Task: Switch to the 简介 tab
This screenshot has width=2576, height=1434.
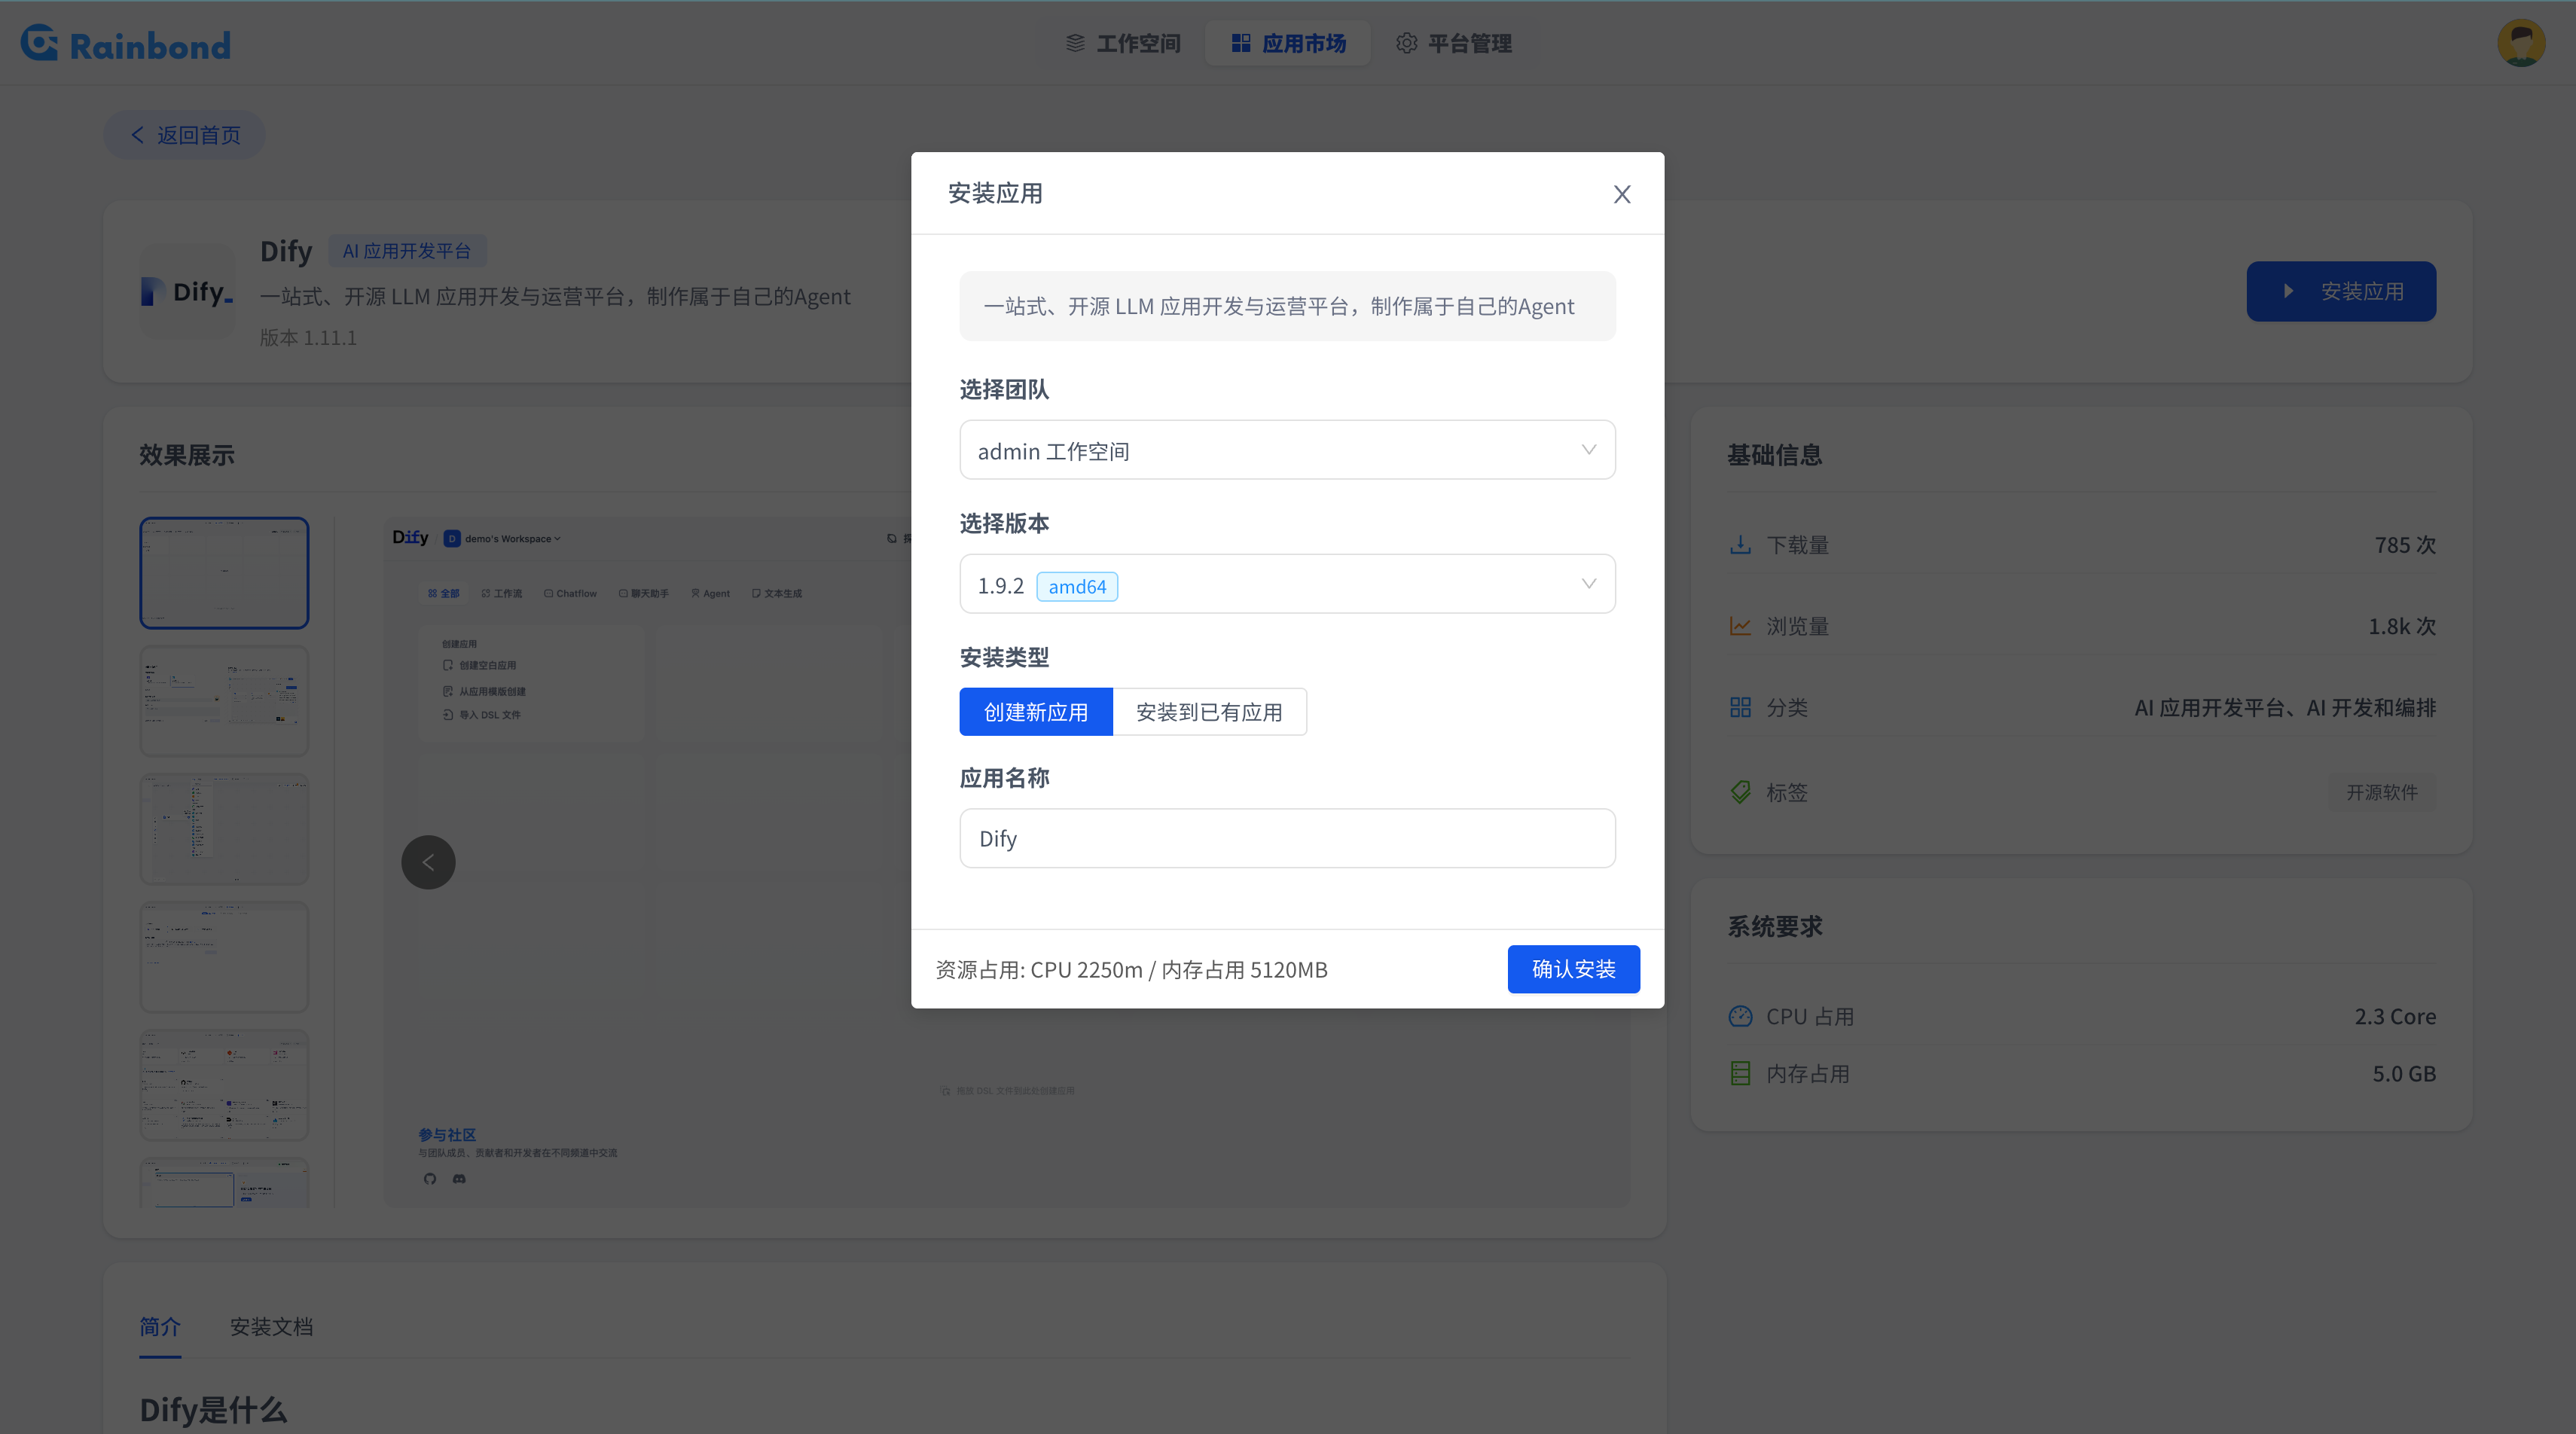Action: pos(160,1327)
